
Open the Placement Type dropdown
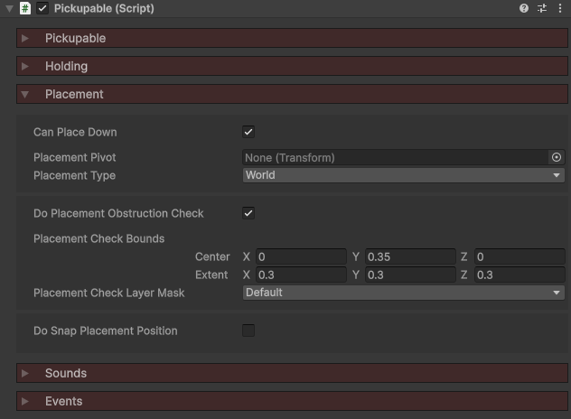(403, 175)
